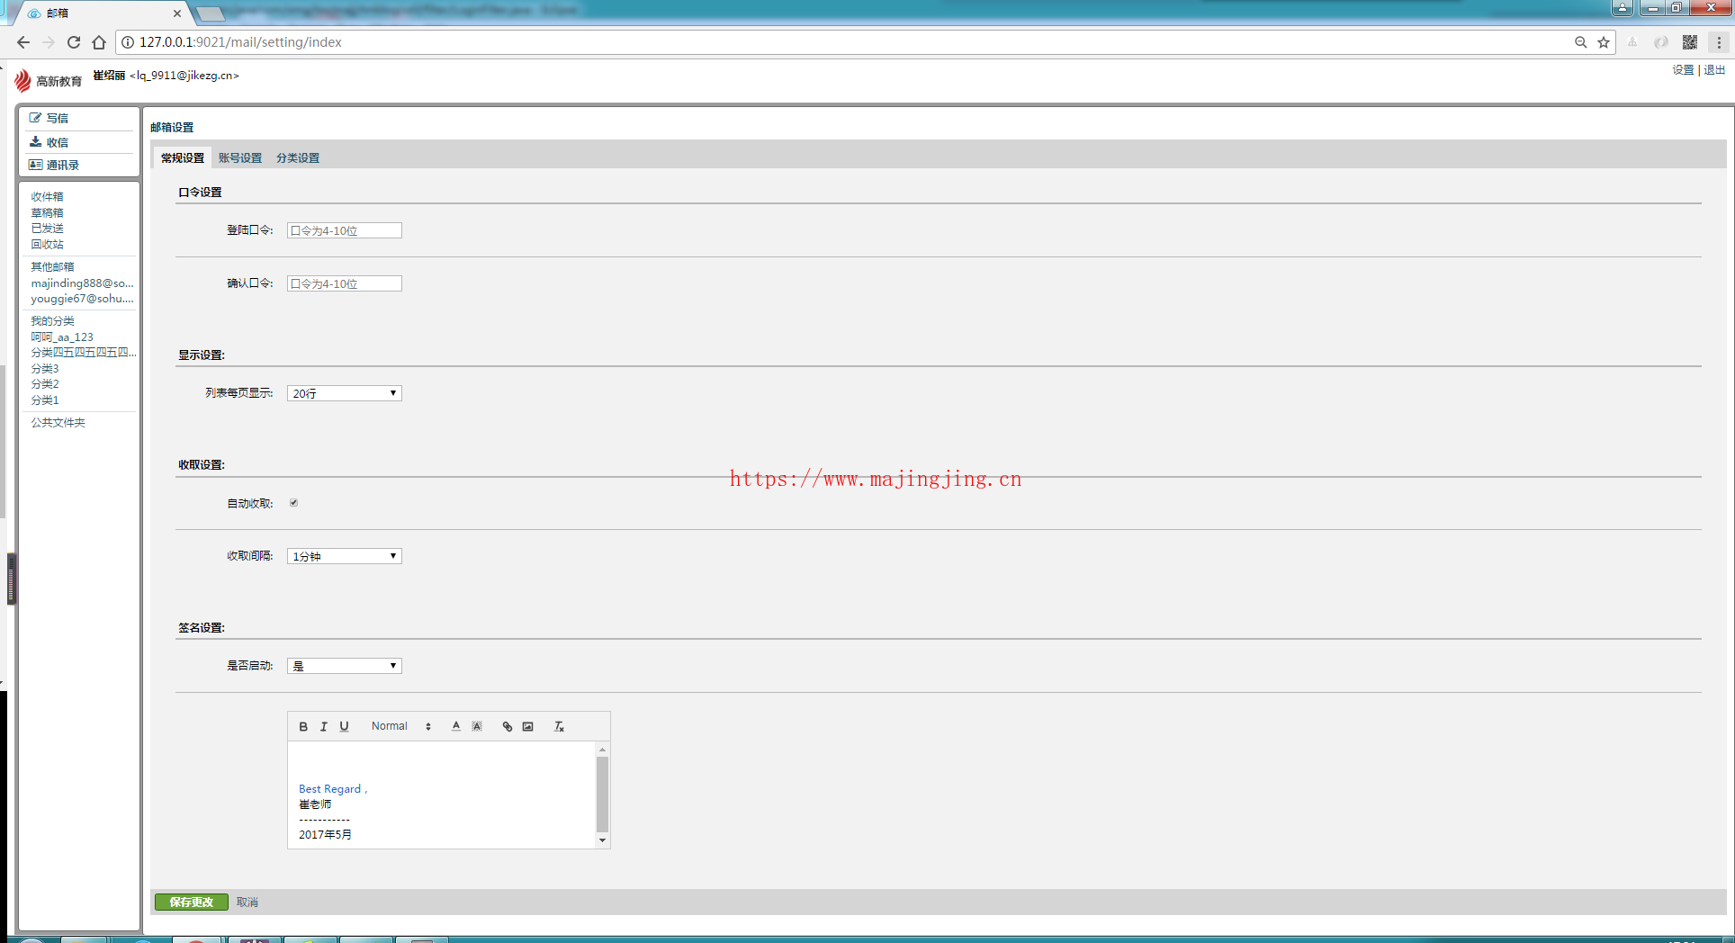Close the 邮箱 browser tab
Screen dimensions: 1735x943
[177, 13]
